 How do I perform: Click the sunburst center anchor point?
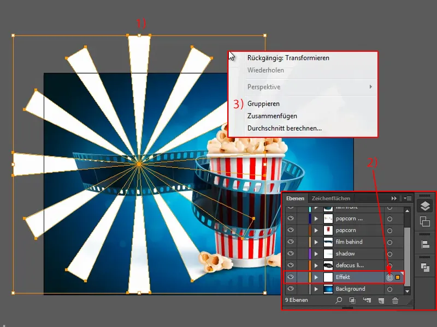139,165
